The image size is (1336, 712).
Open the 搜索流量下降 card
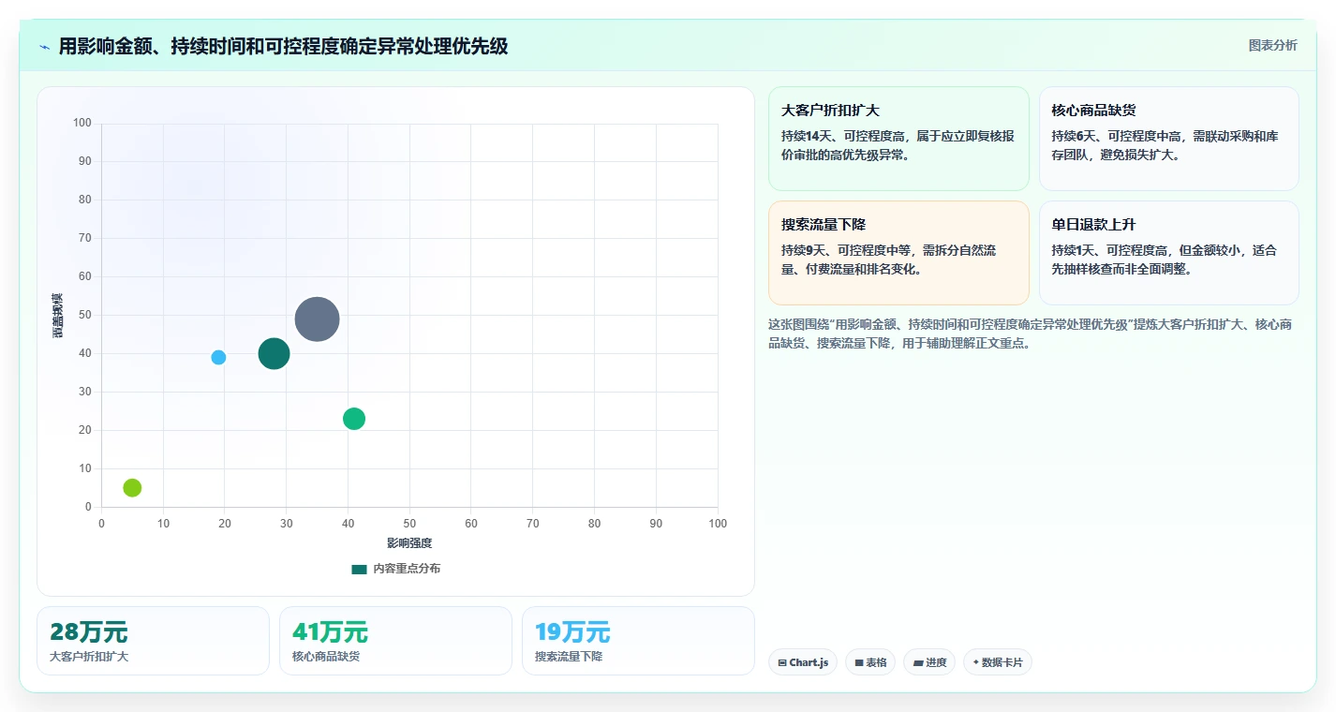[898, 253]
